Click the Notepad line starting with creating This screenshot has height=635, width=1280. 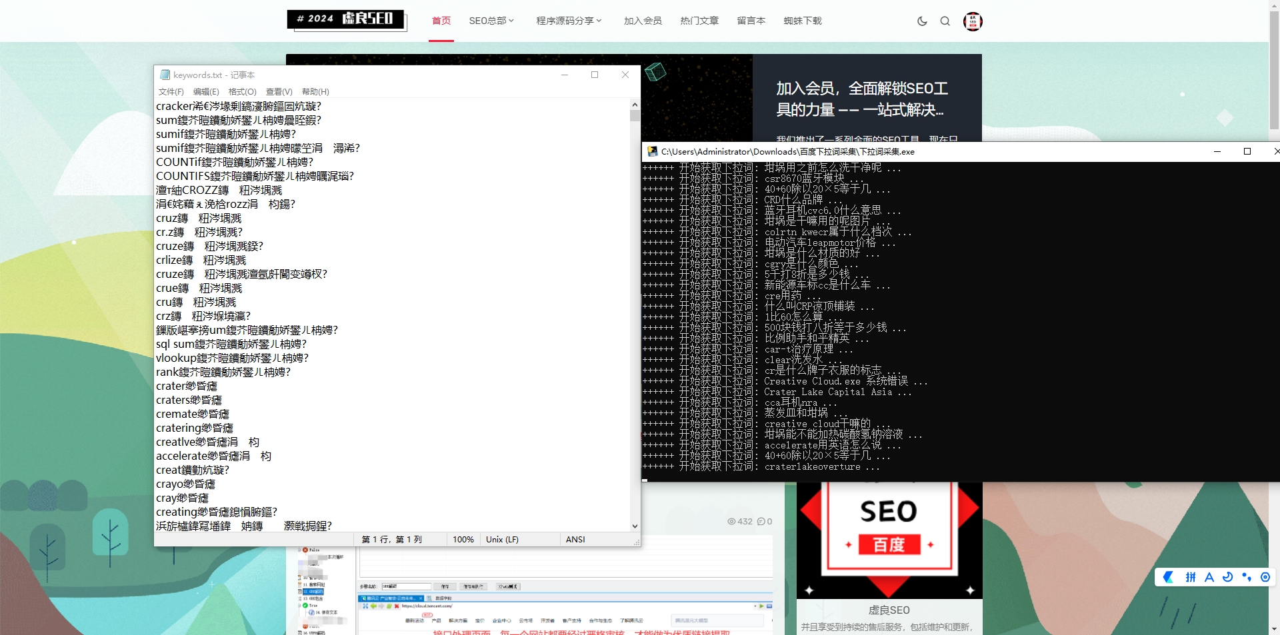(217, 512)
